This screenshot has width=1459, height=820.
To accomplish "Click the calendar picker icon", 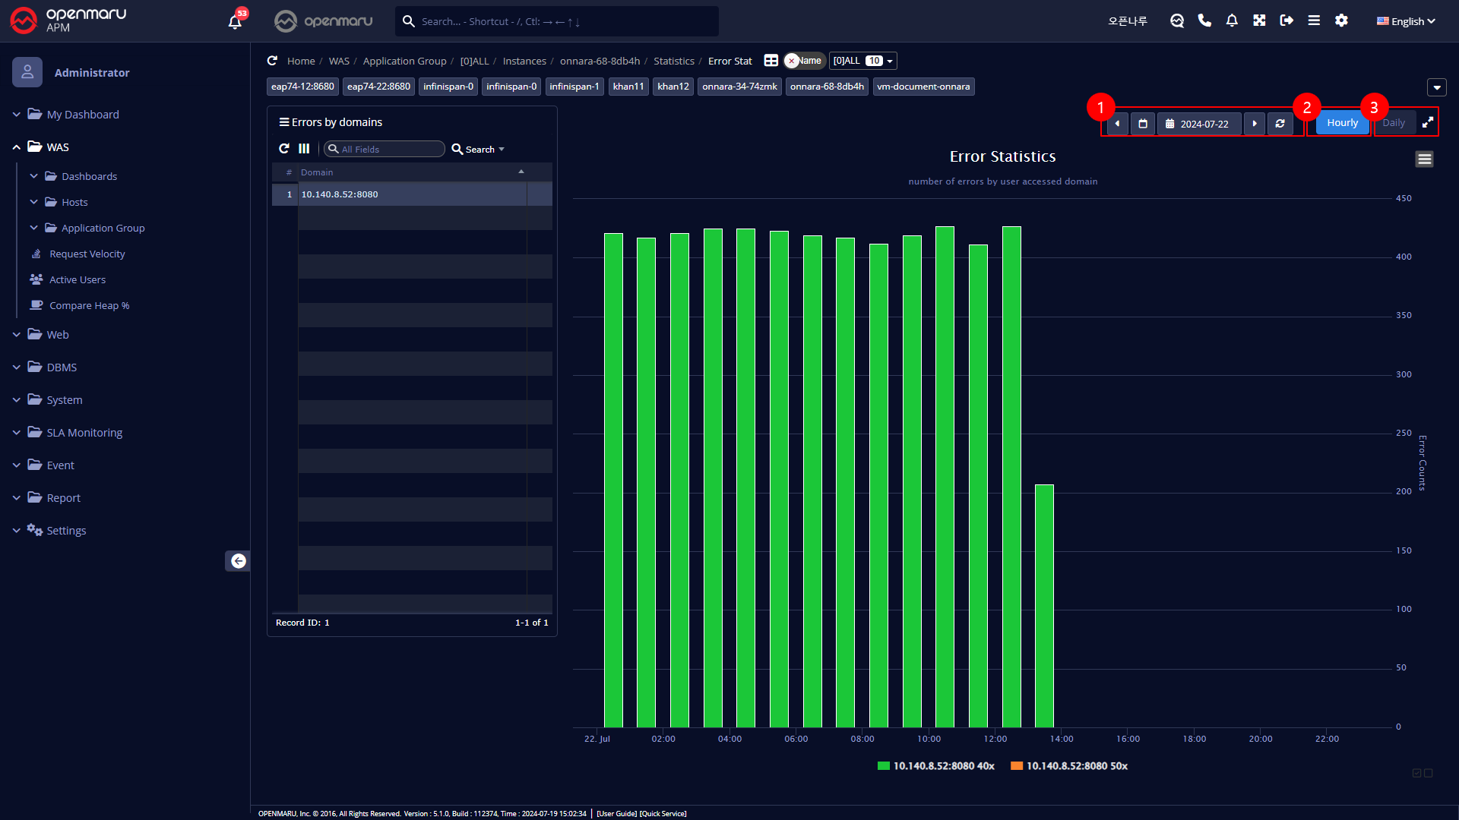I will tap(1143, 123).
